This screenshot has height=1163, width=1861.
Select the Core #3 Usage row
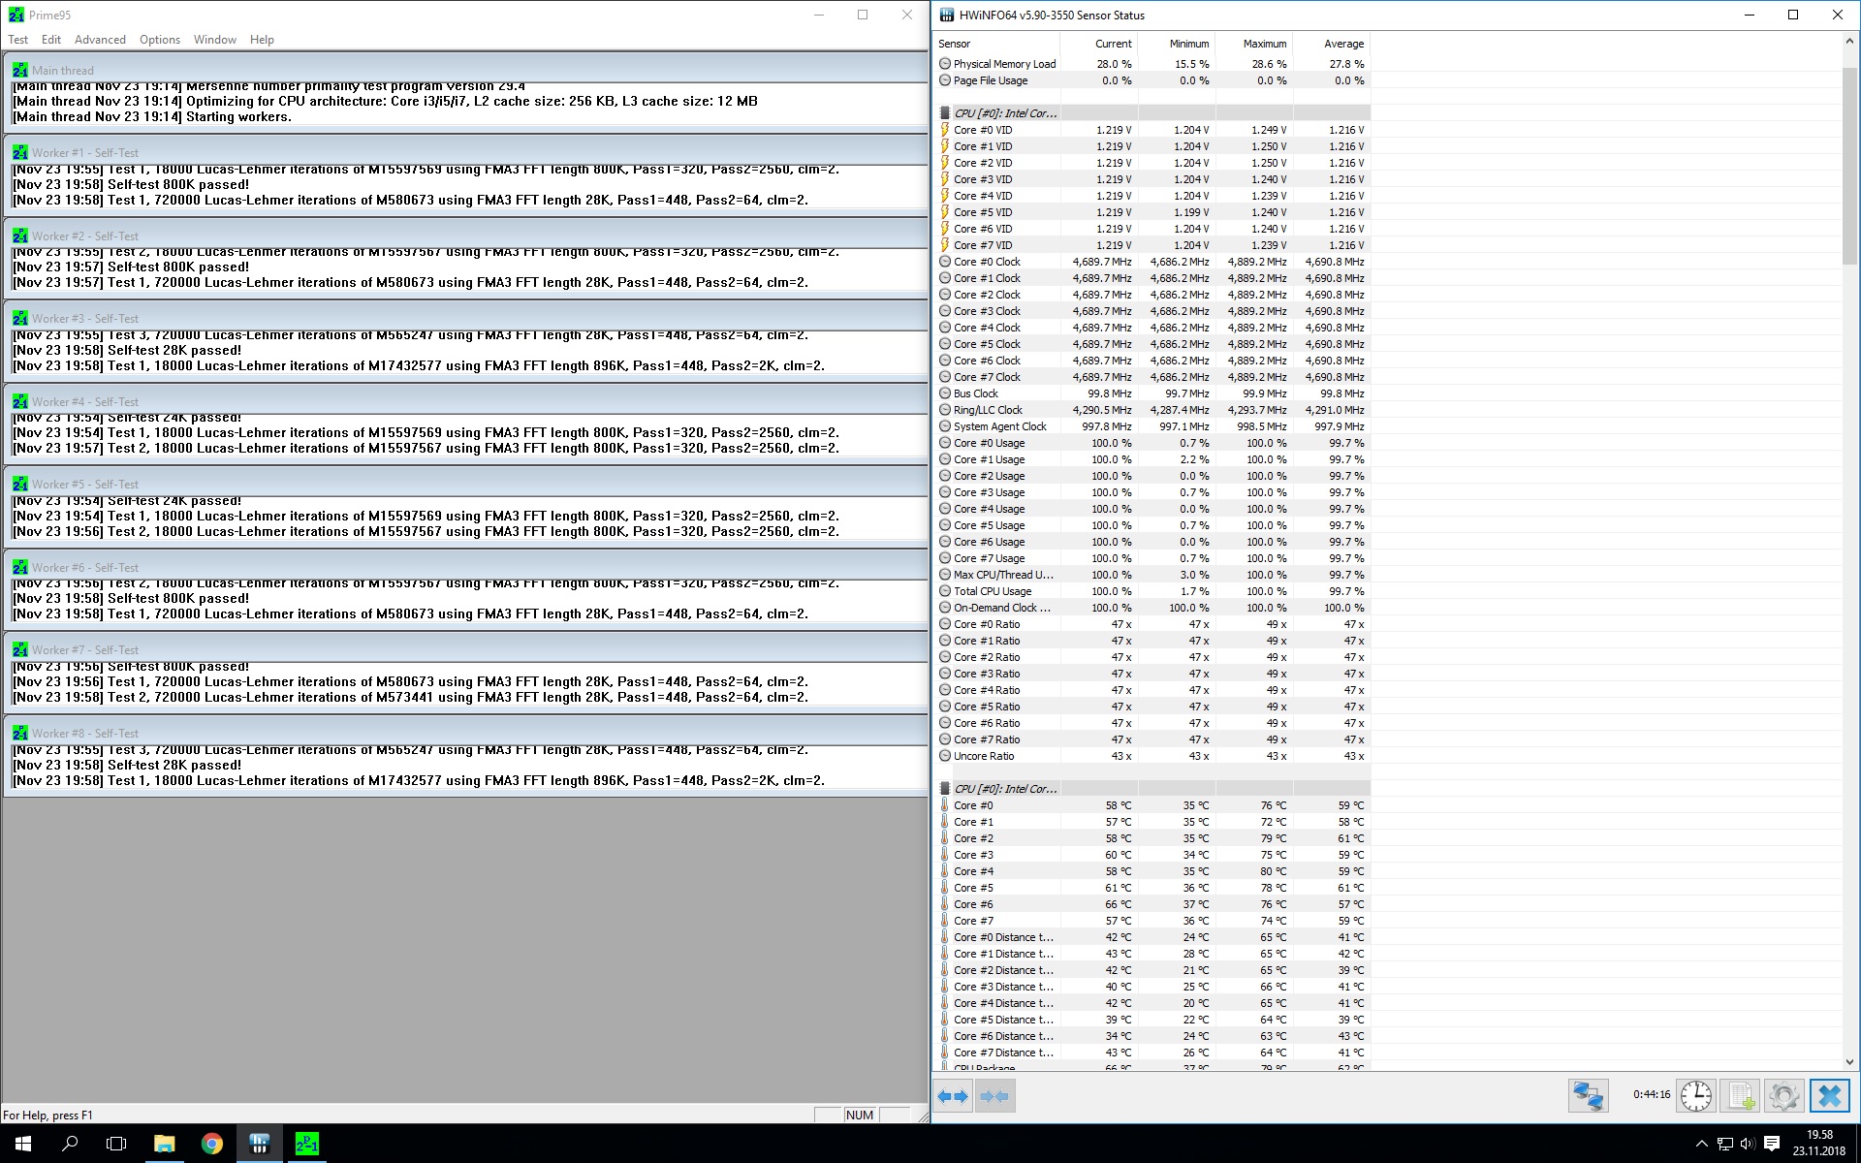pos(1151,492)
